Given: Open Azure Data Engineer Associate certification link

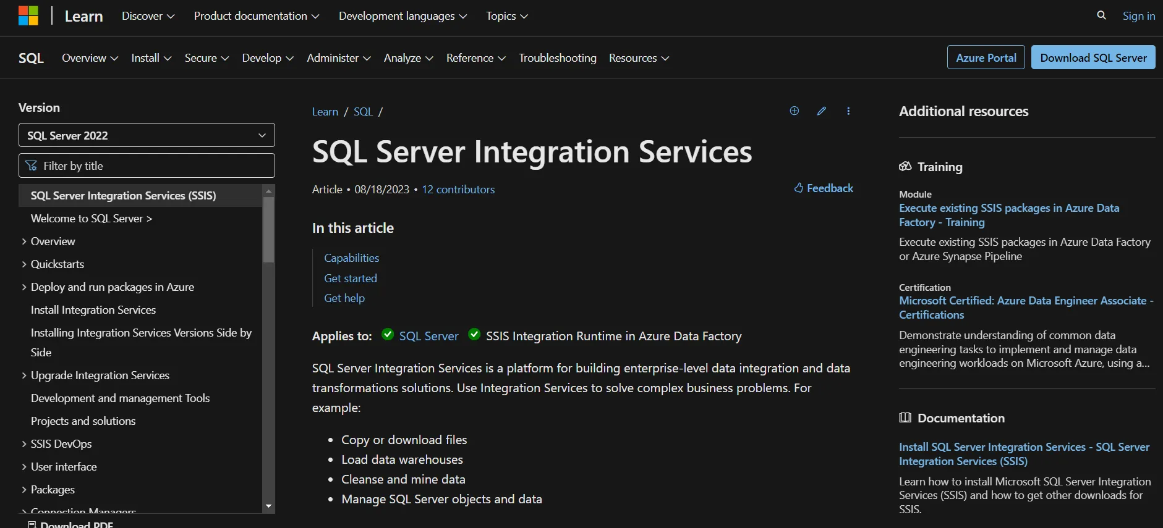Looking at the screenshot, I should coord(1026,308).
